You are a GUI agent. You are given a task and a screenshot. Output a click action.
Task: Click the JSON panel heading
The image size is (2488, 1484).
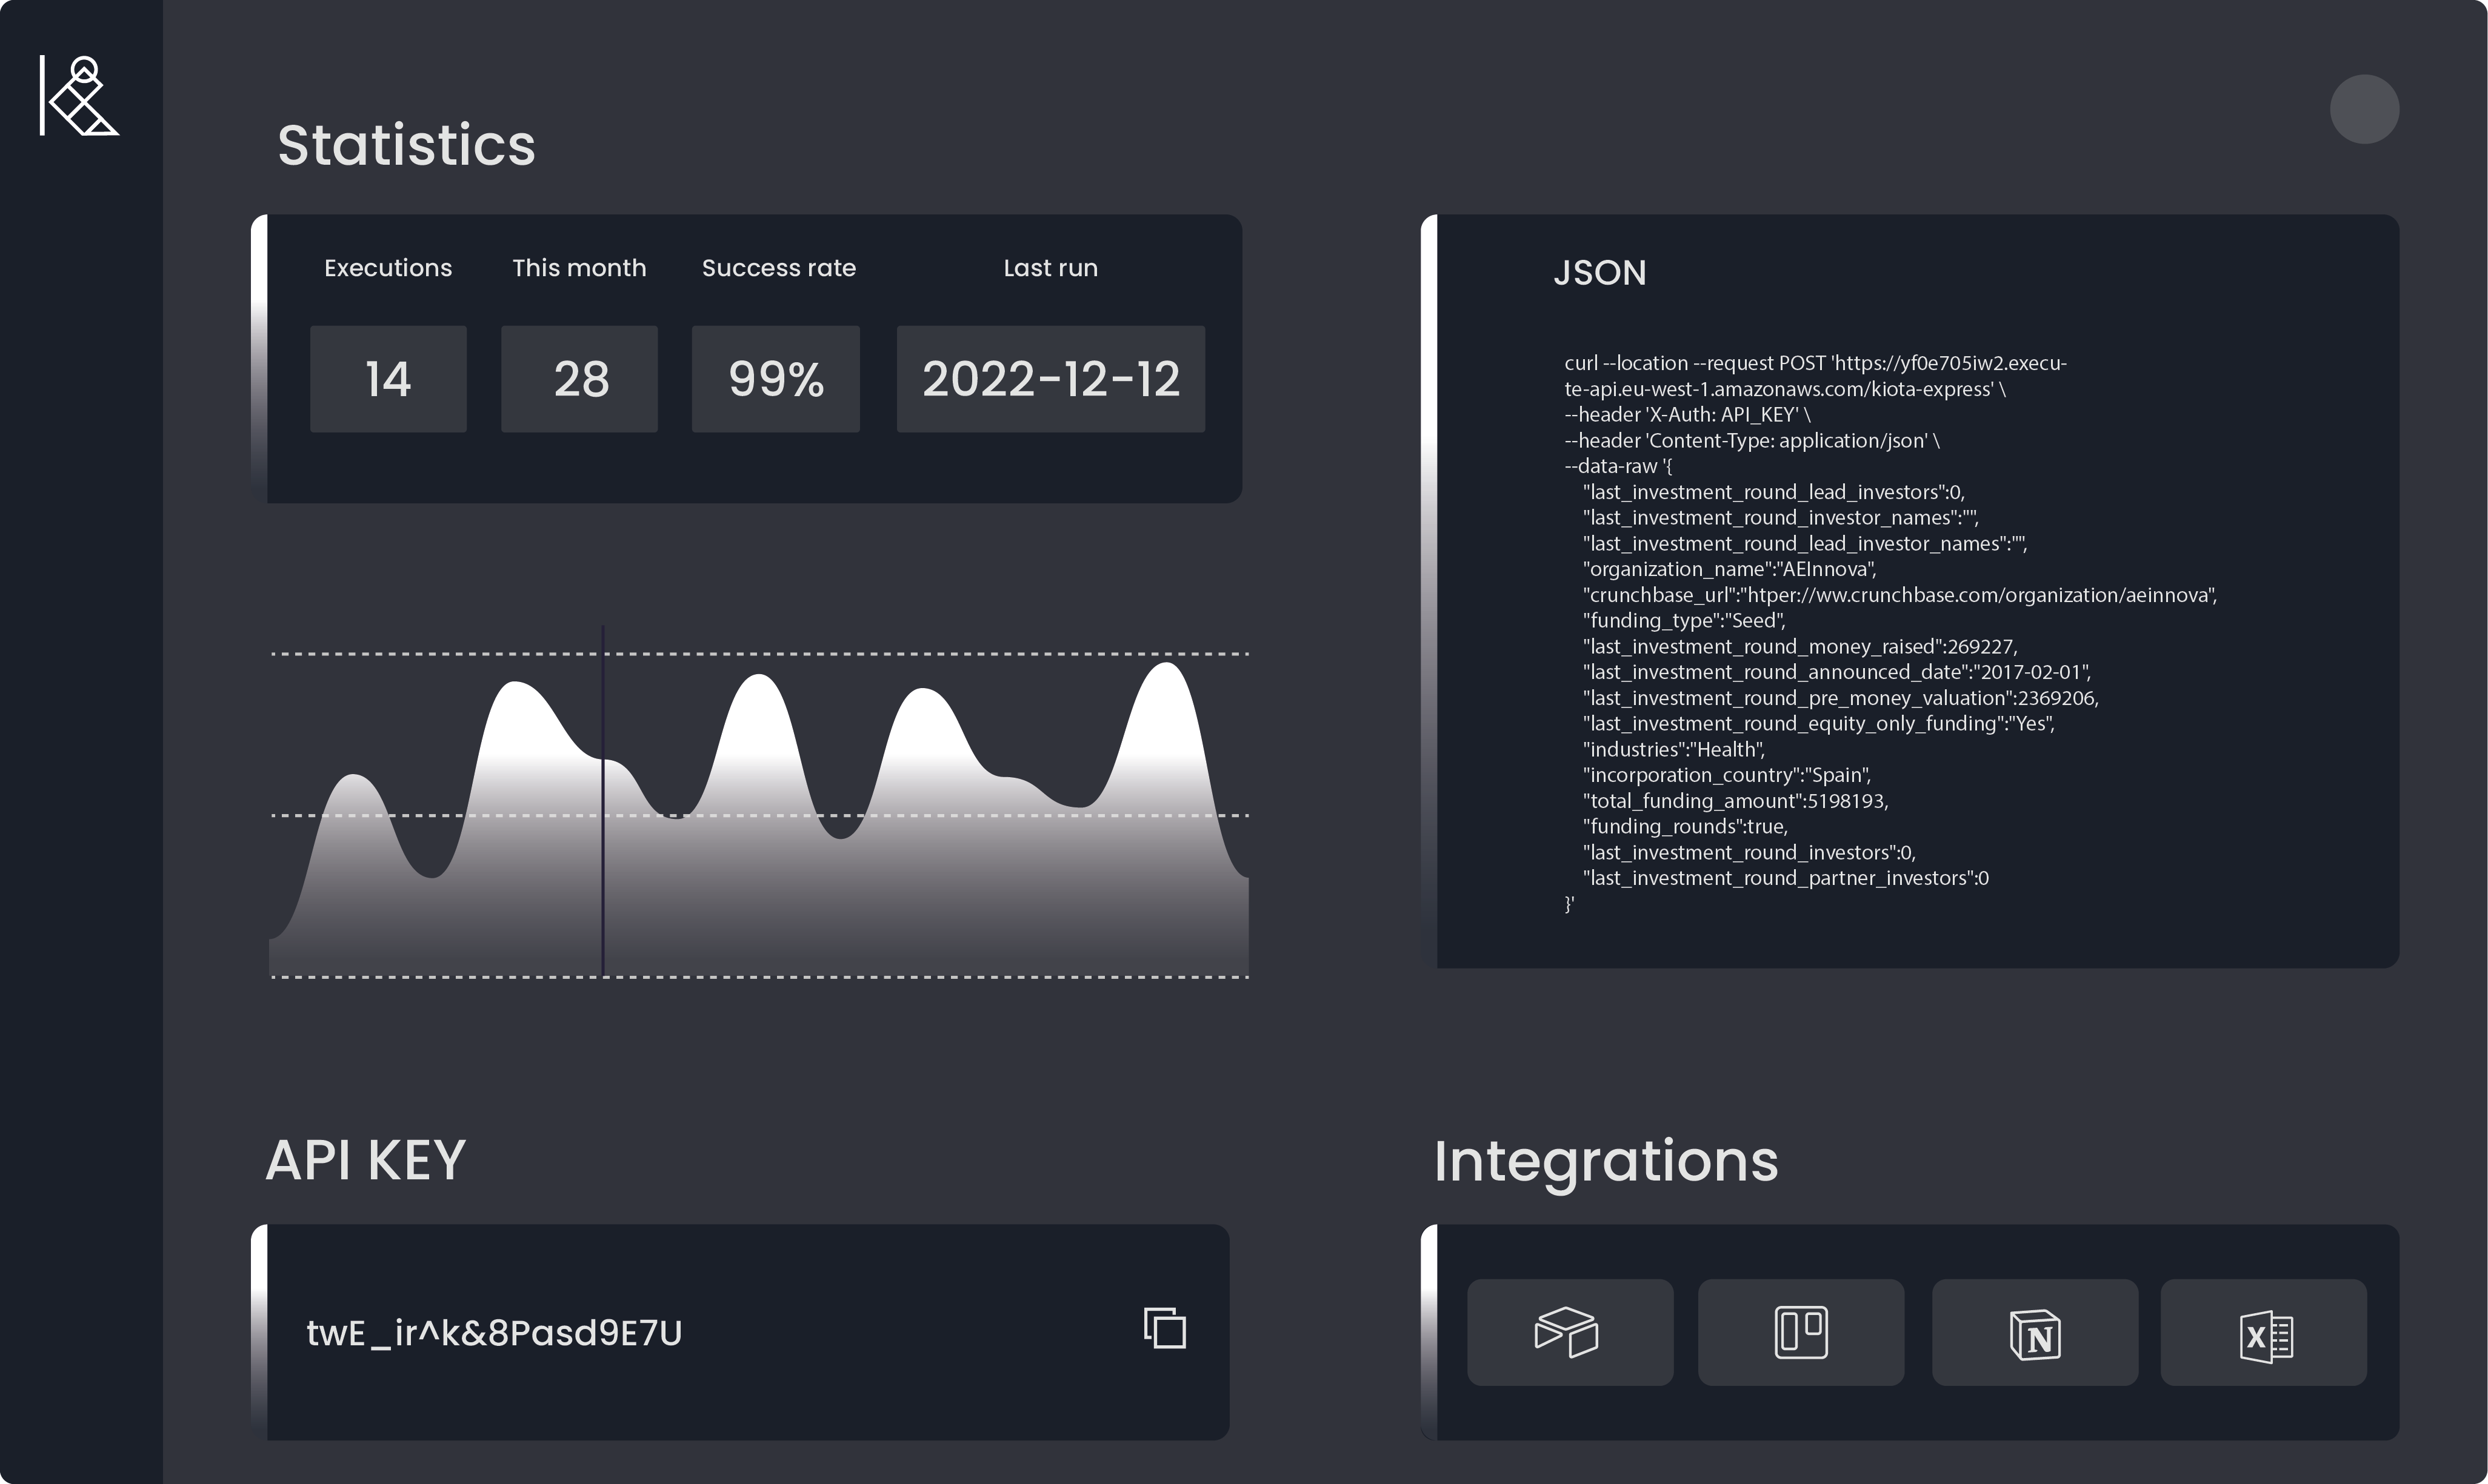pos(1599,273)
